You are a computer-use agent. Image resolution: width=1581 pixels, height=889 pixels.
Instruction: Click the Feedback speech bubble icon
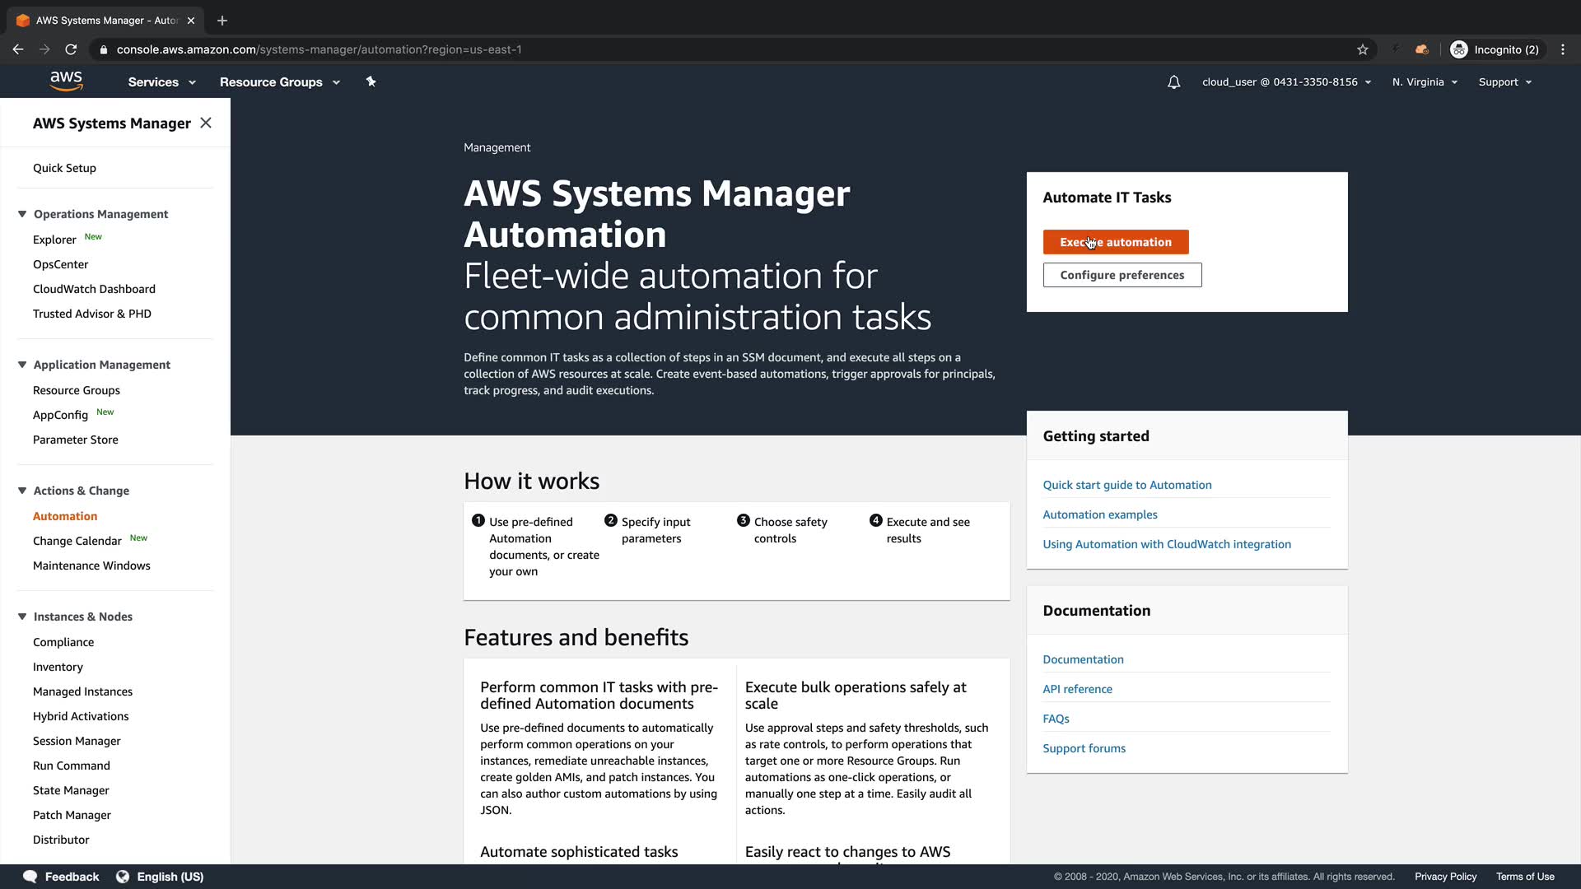click(30, 877)
